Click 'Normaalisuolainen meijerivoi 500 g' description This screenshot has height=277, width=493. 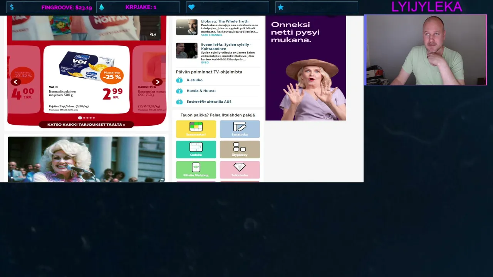[62, 93]
